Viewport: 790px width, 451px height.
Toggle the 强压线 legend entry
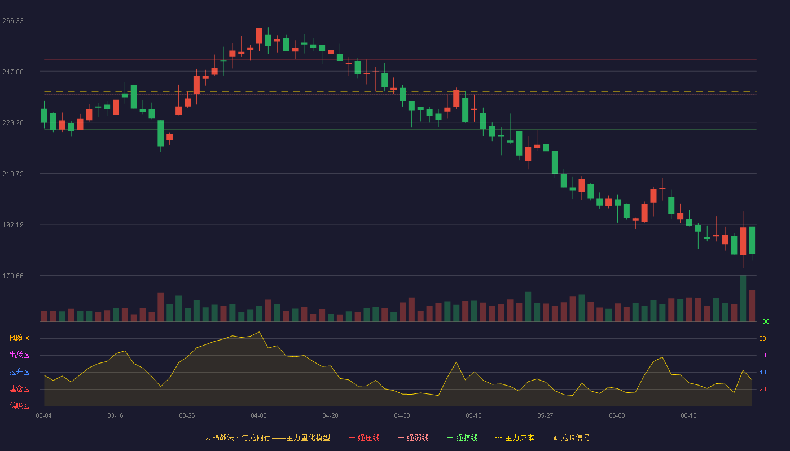[364, 437]
